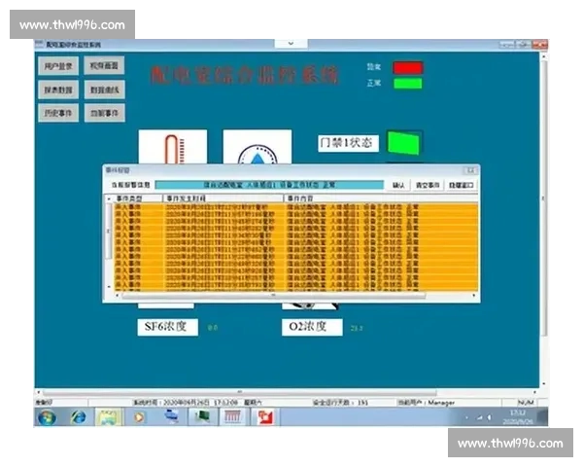Click the 门禁1状态 label

pos(348,143)
